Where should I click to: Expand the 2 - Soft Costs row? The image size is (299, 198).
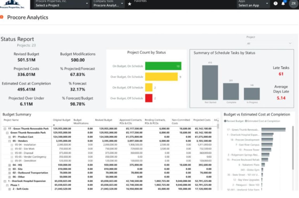pyautogui.click(x=10, y=189)
